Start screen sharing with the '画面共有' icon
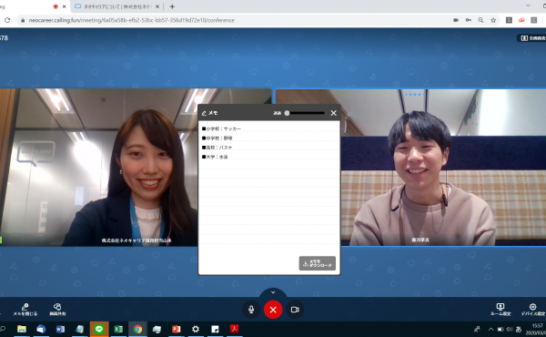Screen dimensions: 546x337 click(x=57, y=309)
